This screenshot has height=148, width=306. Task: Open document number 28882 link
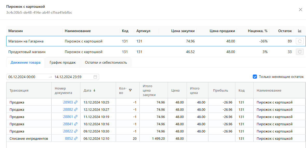tap(68, 110)
